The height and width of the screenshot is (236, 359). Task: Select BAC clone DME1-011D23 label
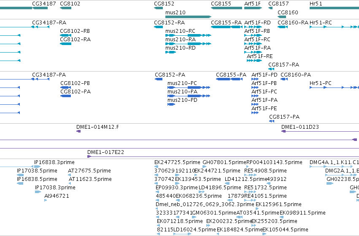[300, 127]
